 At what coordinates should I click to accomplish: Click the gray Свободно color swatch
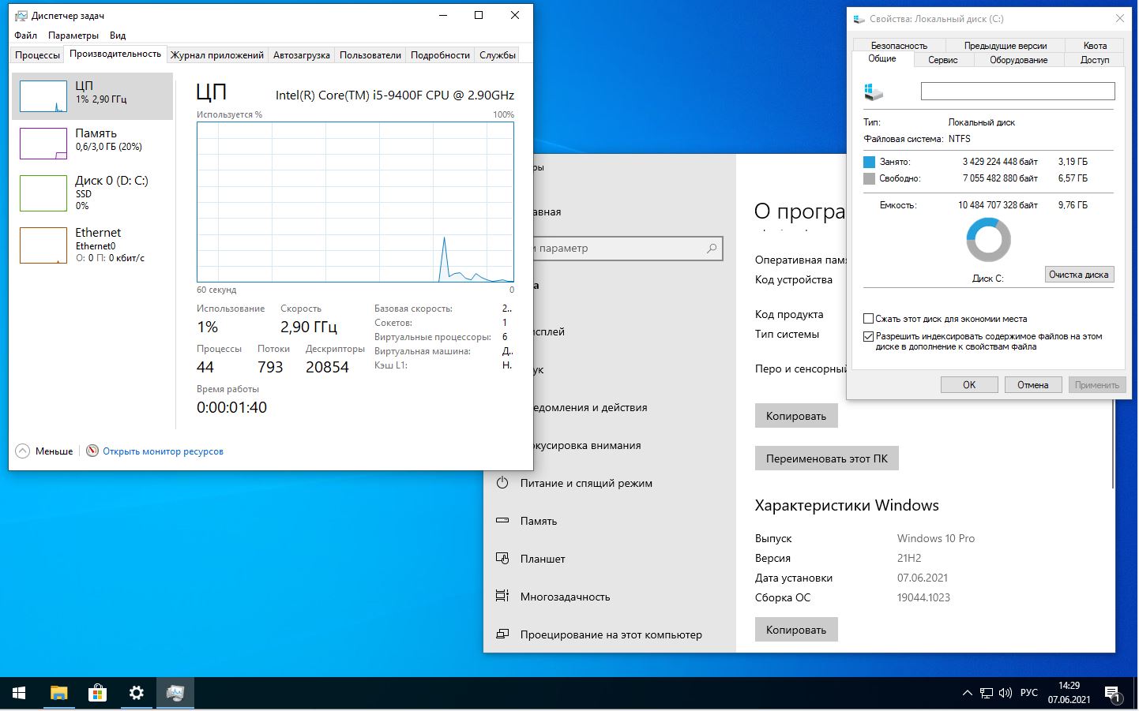(x=870, y=179)
